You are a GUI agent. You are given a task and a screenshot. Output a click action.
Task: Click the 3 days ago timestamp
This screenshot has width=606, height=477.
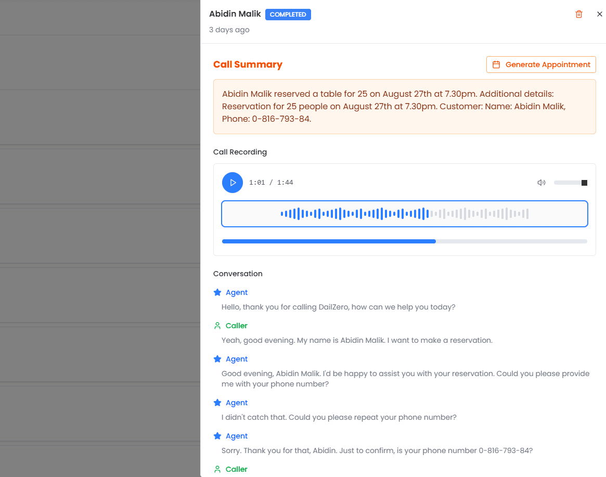(229, 30)
